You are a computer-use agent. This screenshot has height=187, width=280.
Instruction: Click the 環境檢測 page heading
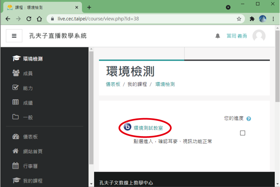pyautogui.click(x=130, y=71)
